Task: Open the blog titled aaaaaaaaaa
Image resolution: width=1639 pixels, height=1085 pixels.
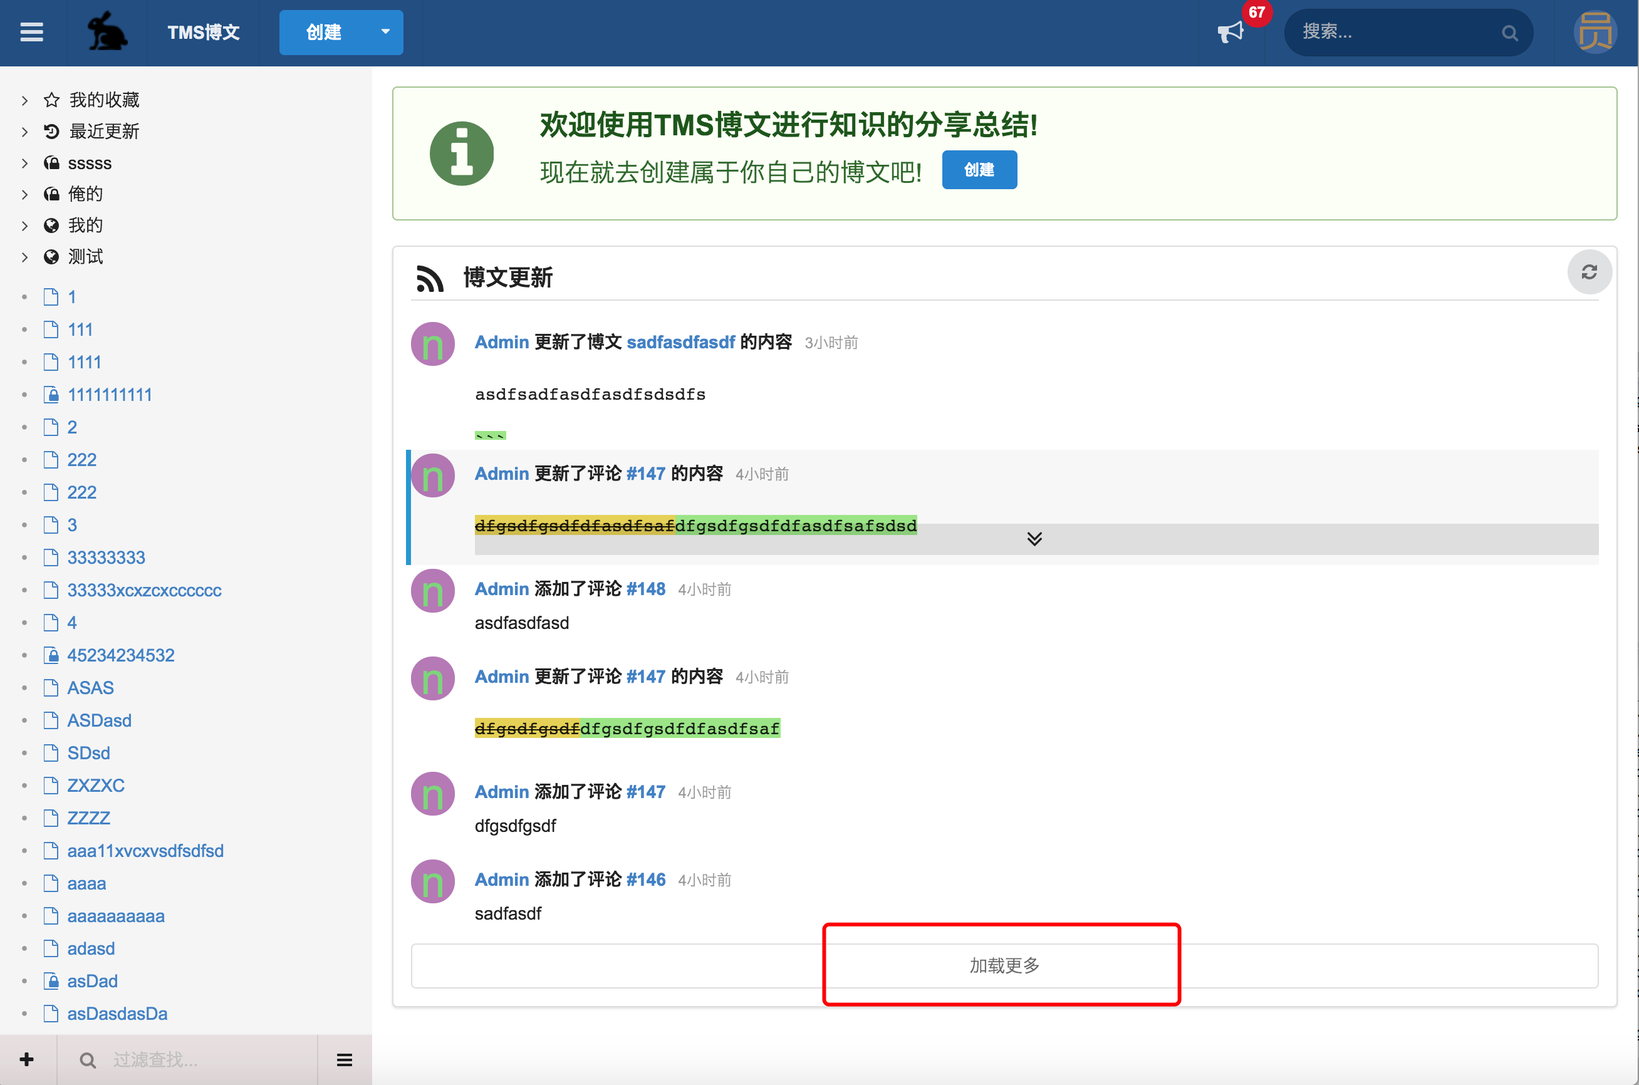Action: [x=115, y=916]
